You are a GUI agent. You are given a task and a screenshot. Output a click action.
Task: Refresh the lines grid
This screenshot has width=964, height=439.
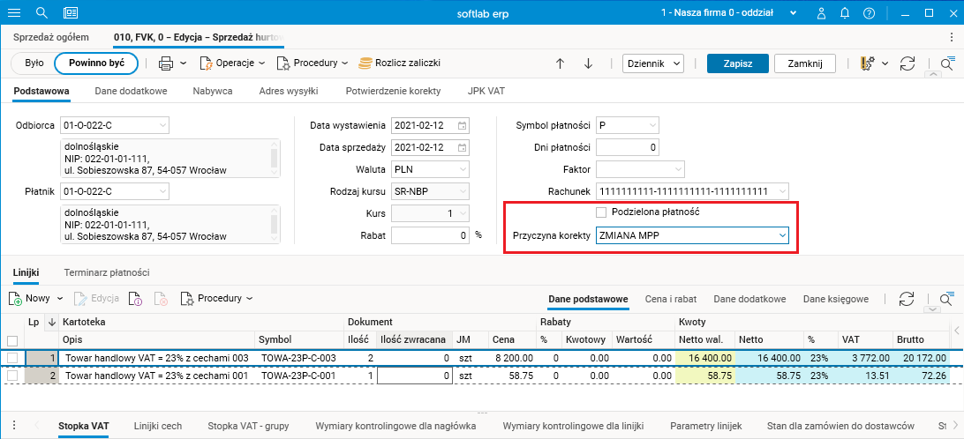(x=907, y=299)
